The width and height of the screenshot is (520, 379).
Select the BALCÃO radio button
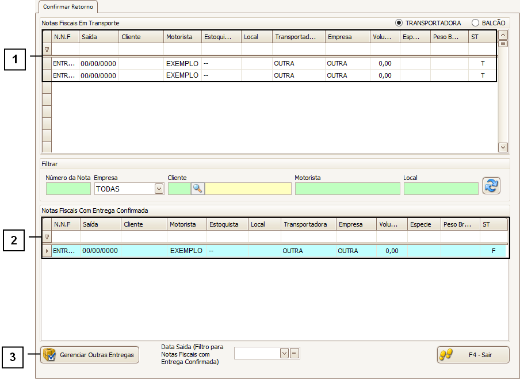(x=475, y=23)
